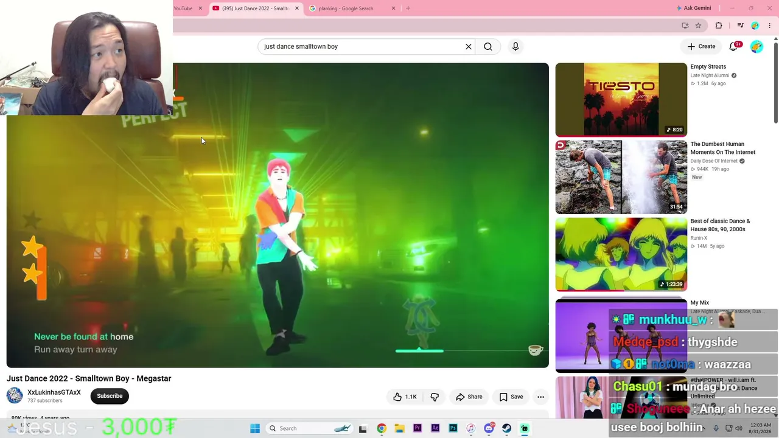Open File Explorer from the taskbar
This screenshot has width=779, height=438.
pyautogui.click(x=399, y=428)
